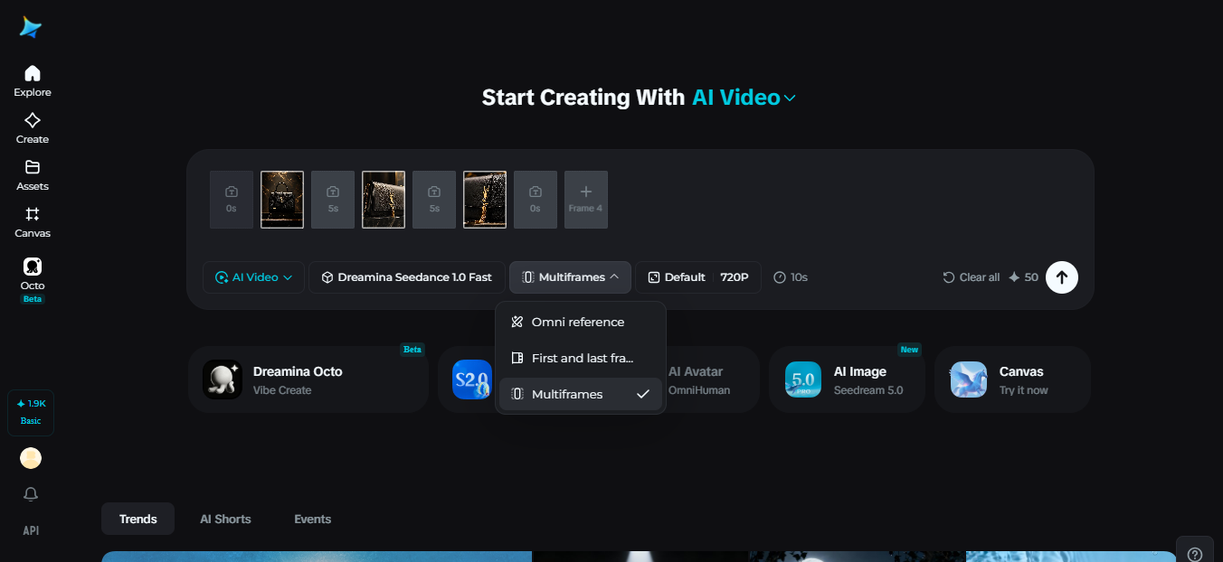1223x562 pixels.
Task: Switch to the Trends tab
Action: pyautogui.click(x=137, y=519)
